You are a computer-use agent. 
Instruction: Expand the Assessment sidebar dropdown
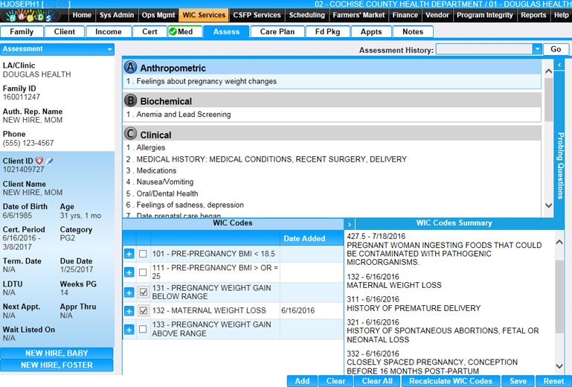[110, 49]
